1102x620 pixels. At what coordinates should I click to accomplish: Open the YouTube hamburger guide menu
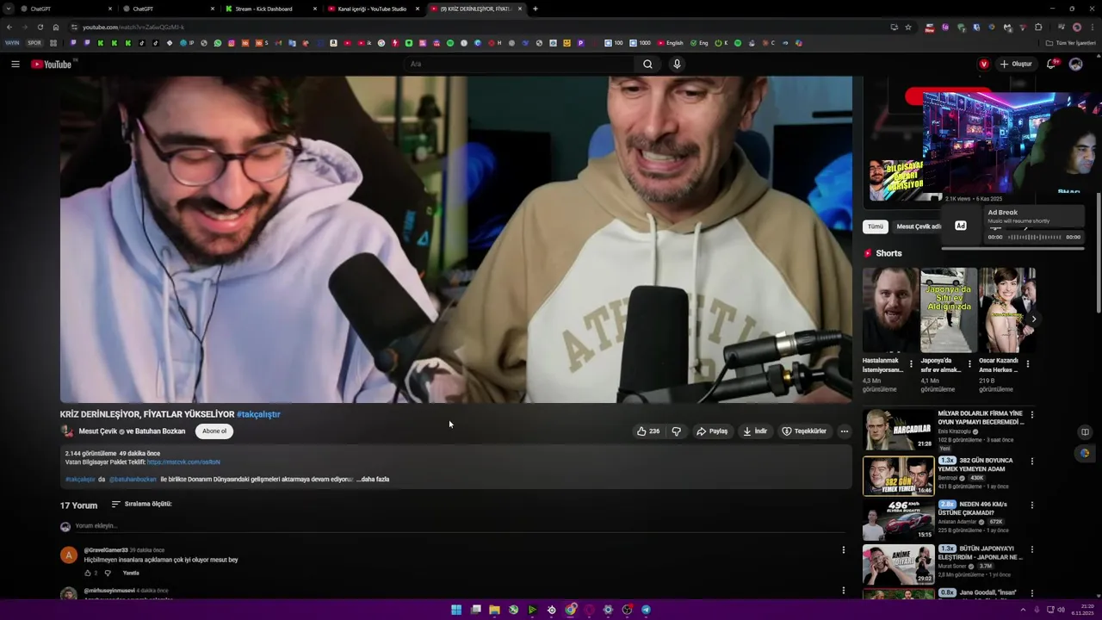(x=15, y=64)
